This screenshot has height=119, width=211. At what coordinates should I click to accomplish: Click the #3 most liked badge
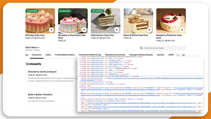click(98, 11)
